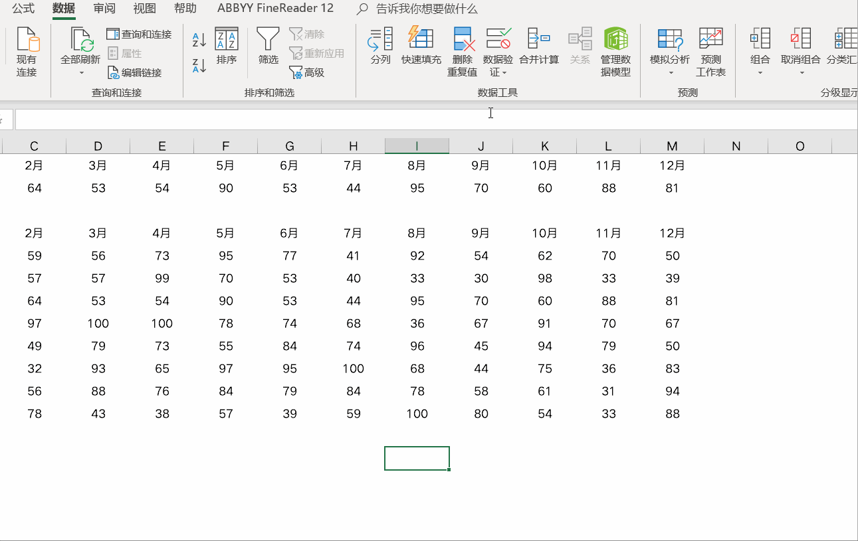The width and height of the screenshot is (858, 541).
Task: Select the column G header
Action: click(290, 146)
